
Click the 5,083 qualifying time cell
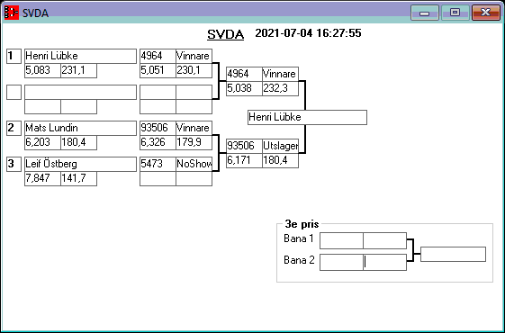pyautogui.click(x=43, y=70)
